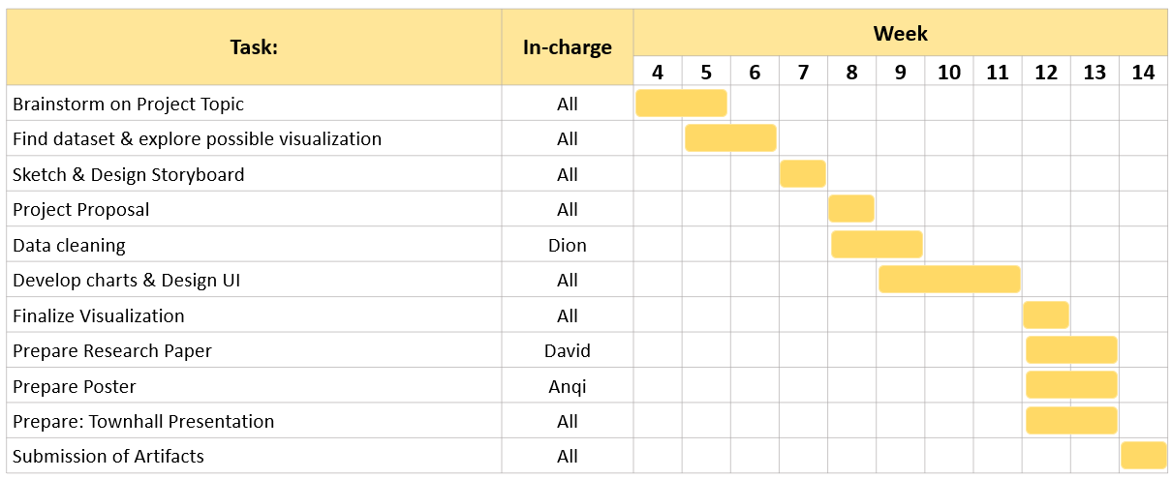Click the Find dataset task bar
The height and width of the screenshot is (479, 1172).
point(730,138)
